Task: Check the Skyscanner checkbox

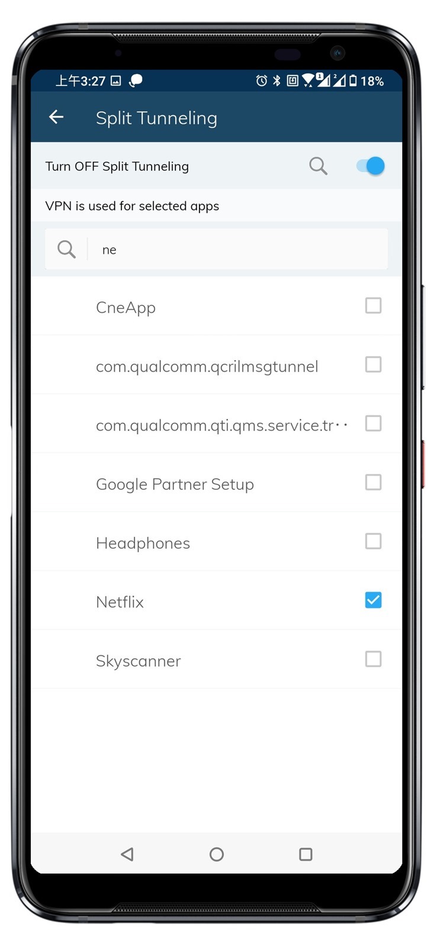Action: [x=373, y=659]
